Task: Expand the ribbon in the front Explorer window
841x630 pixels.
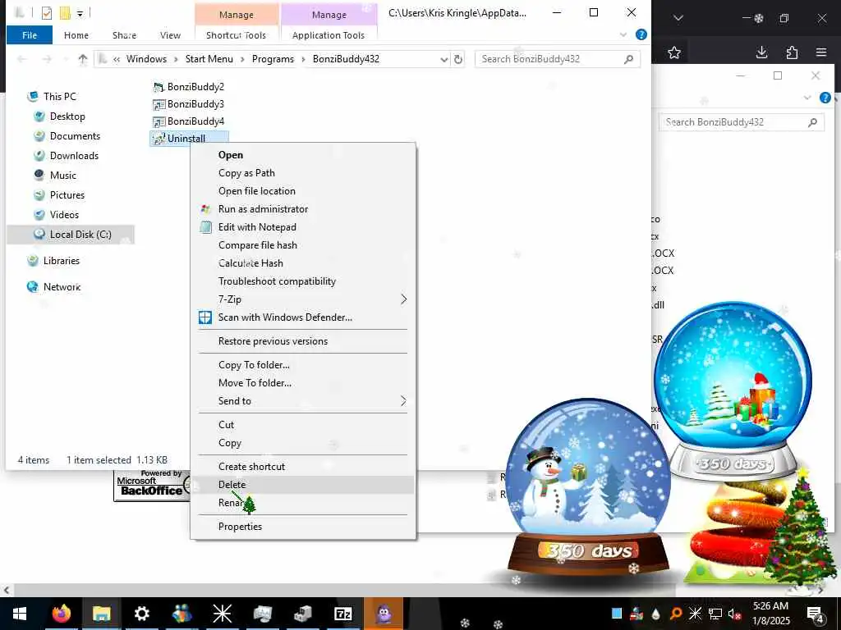Action: pos(623,34)
